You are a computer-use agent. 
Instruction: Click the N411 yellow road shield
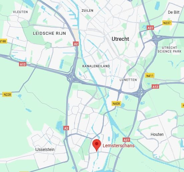click(150, 76)
